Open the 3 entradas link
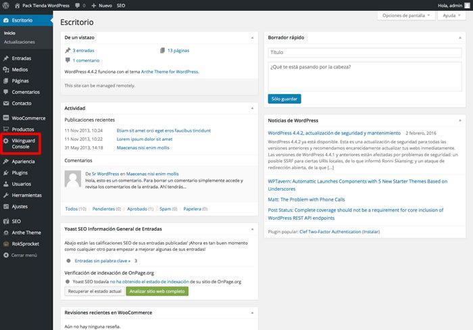473x330 pixels. point(83,51)
